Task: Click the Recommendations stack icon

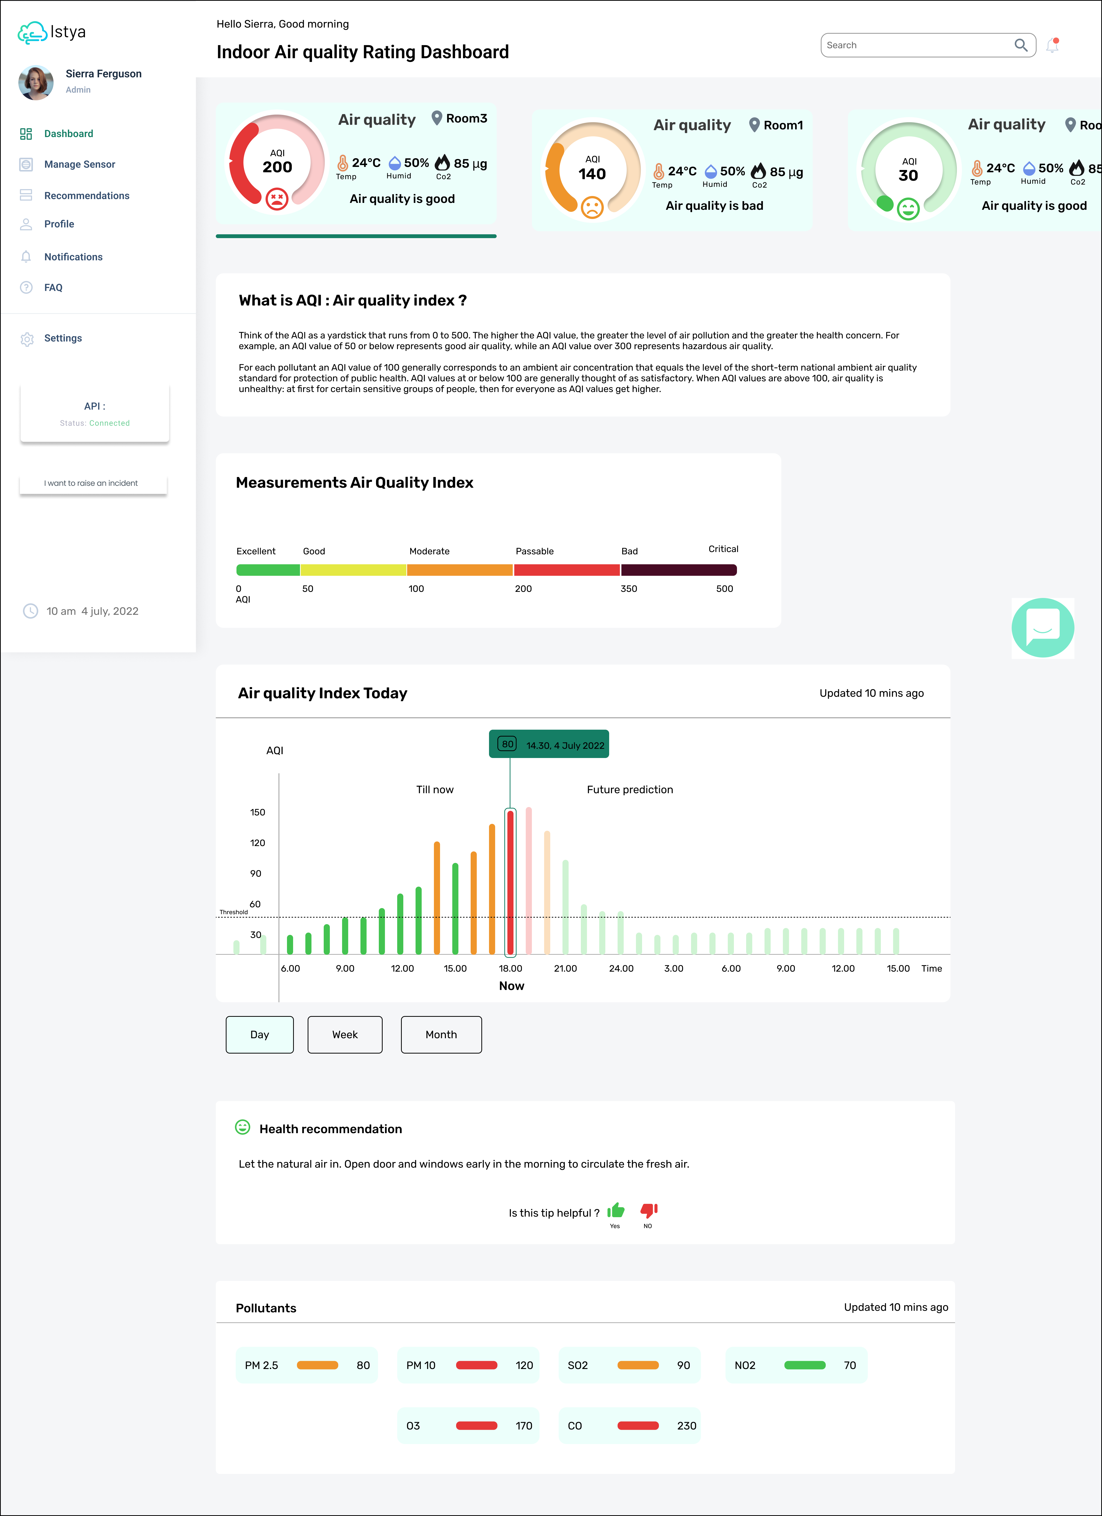Action: (26, 195)
